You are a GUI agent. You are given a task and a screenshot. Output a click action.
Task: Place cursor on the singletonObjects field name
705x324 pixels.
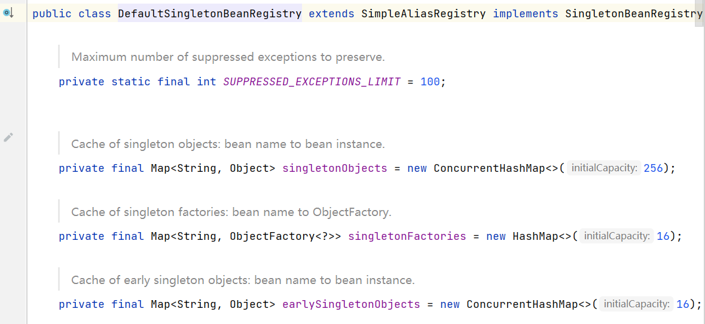(335, 168)
